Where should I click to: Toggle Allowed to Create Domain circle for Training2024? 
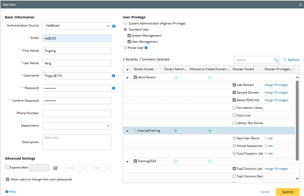click(x=210, y=161)
